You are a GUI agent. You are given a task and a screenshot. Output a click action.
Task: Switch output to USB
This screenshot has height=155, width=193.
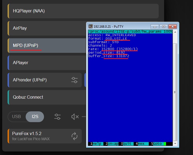coord(16,116)
